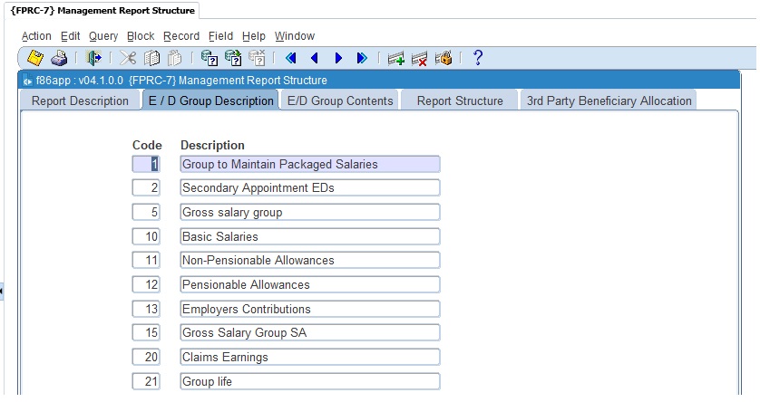Click the Save icon in toolbar
760x402 pixels.
click(35, 58)
